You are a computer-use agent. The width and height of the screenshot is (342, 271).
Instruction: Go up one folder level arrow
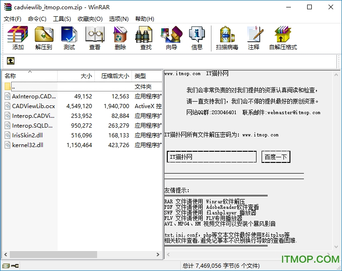[11, 61]
